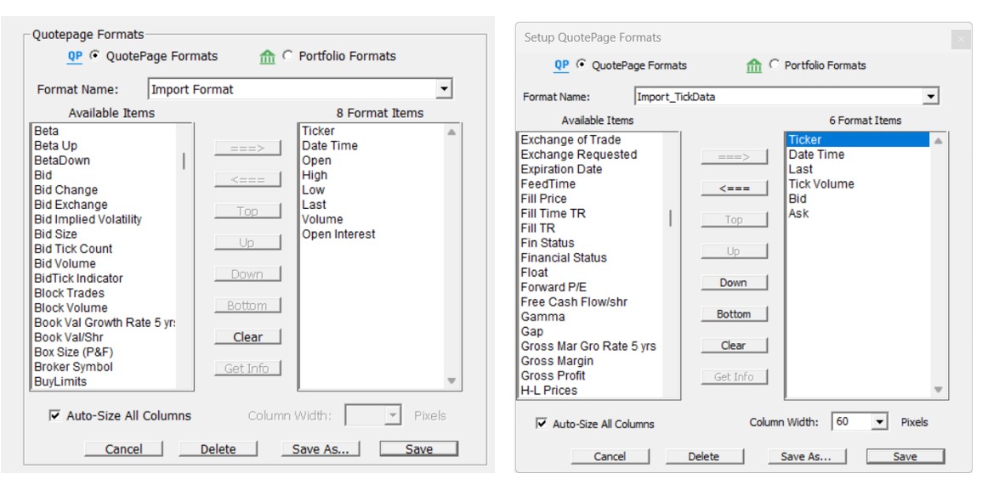Open Column Width dropdown showing 60

pyautogui.click(x=880, y=422)
